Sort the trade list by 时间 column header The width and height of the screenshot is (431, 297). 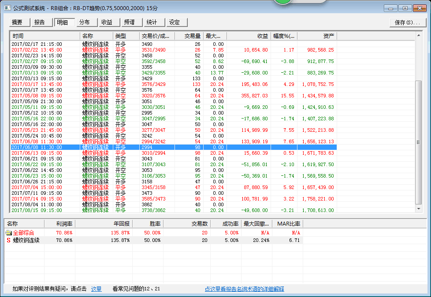(44, 36)
